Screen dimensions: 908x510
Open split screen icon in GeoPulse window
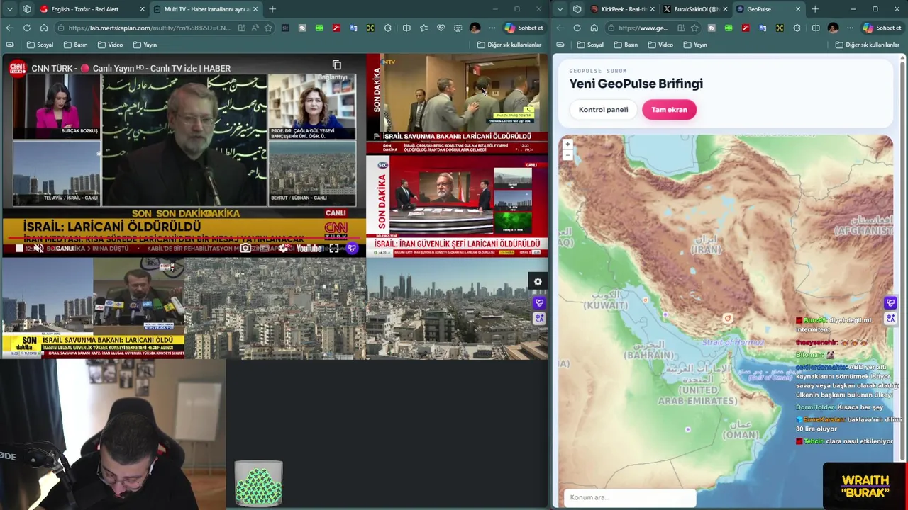tap(816, 28)
